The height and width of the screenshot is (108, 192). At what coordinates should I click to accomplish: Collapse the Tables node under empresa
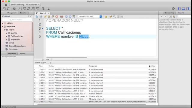click(4, 30)
